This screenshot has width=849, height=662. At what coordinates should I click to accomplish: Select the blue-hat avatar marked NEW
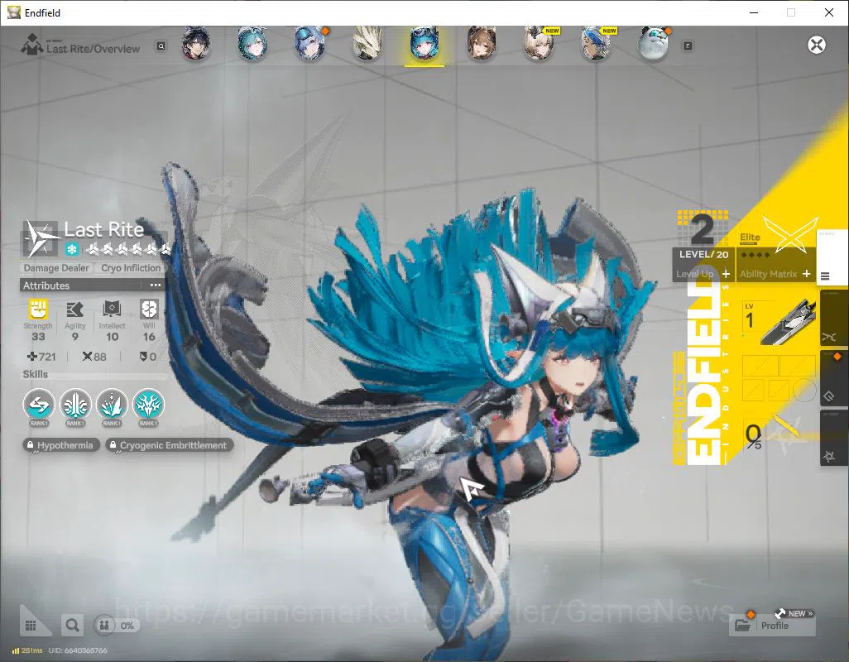tap(597, 45)
